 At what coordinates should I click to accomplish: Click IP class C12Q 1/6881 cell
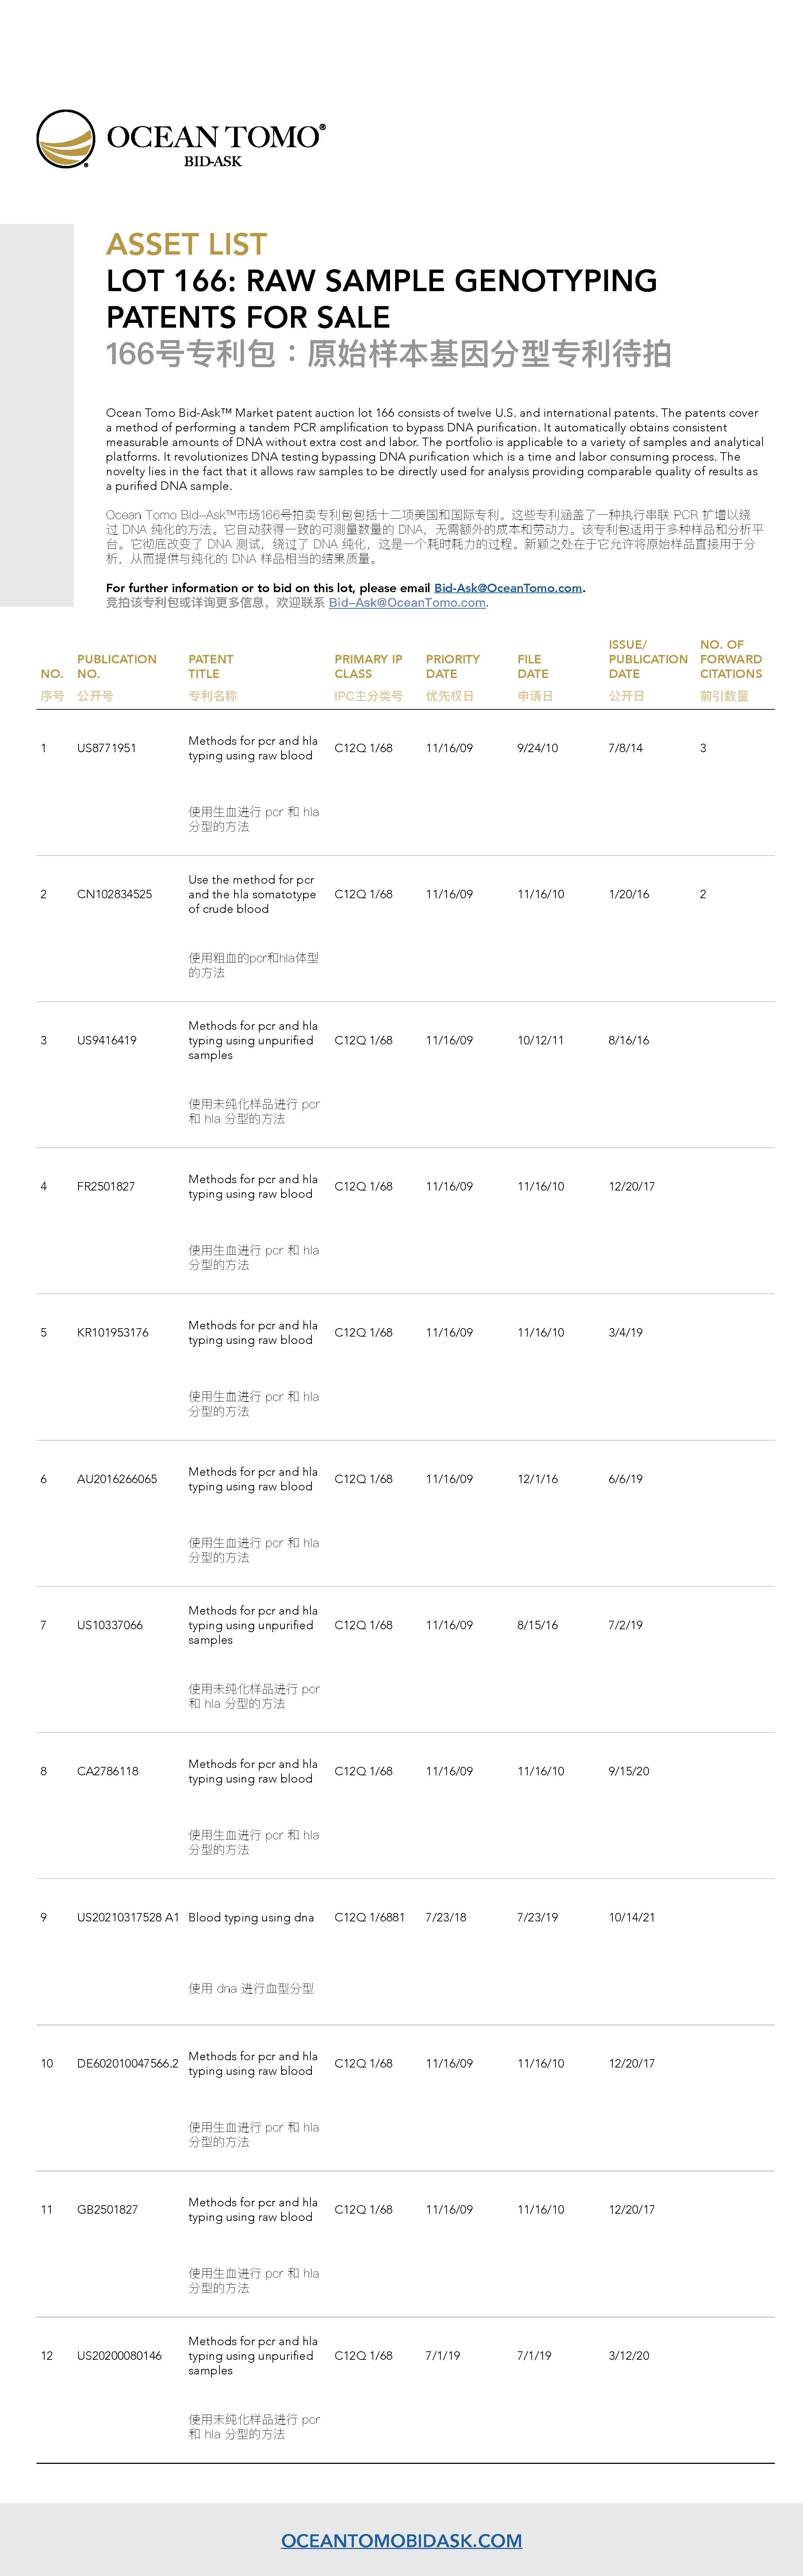369,1917
